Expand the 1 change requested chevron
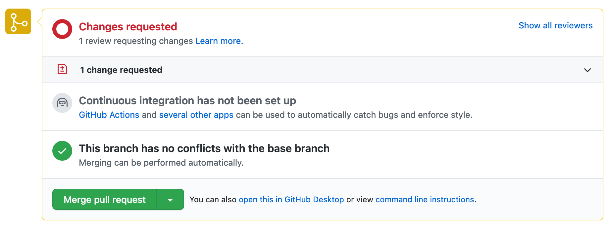This screenshot has width=614, height=227. [588, 70]
